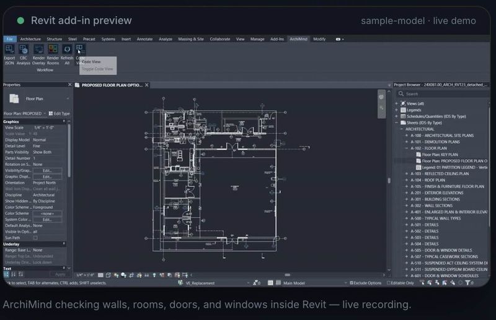Toggle the Editable Only checkbox
The image size is (496, 320).
389,283
